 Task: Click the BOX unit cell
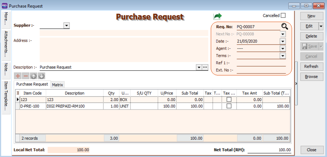pyautogui.click(x=125, y=100)
